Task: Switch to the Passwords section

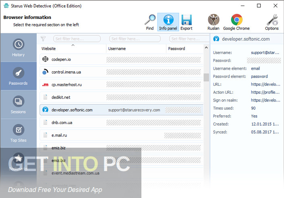Action: (x=18, y=76)
